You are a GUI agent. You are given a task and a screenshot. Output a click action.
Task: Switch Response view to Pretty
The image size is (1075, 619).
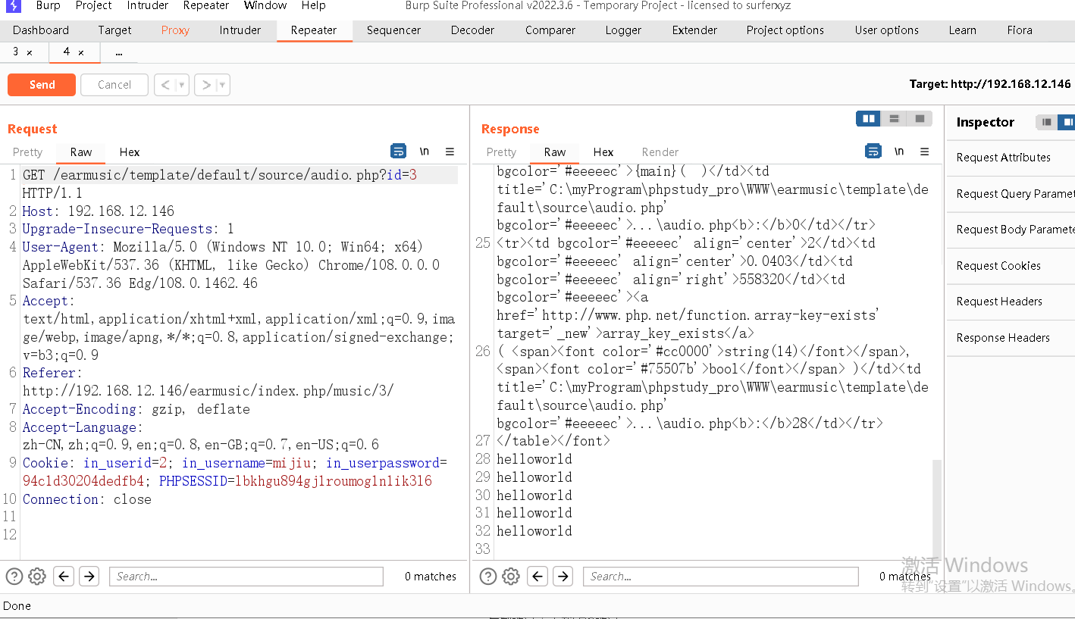[501, 152]
